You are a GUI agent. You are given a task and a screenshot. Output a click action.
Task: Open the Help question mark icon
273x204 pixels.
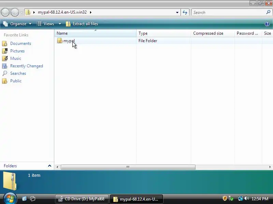(267, 24)
